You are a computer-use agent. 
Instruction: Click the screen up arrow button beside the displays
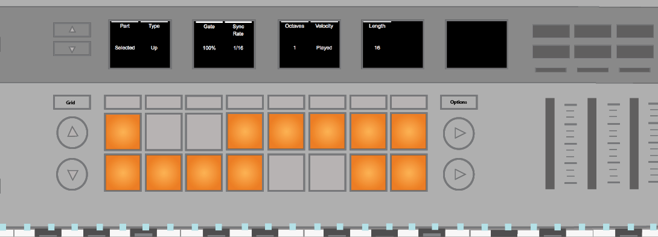[x=72, y=30]
